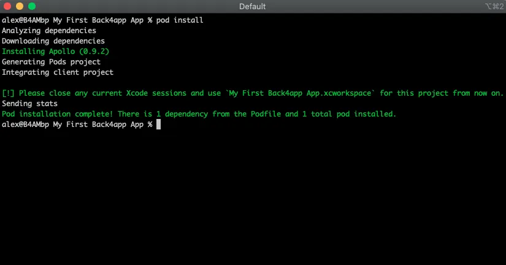Screen dimensions: 506x265
Task: Close the Default terminal window
Action: (x=7, y=6)
